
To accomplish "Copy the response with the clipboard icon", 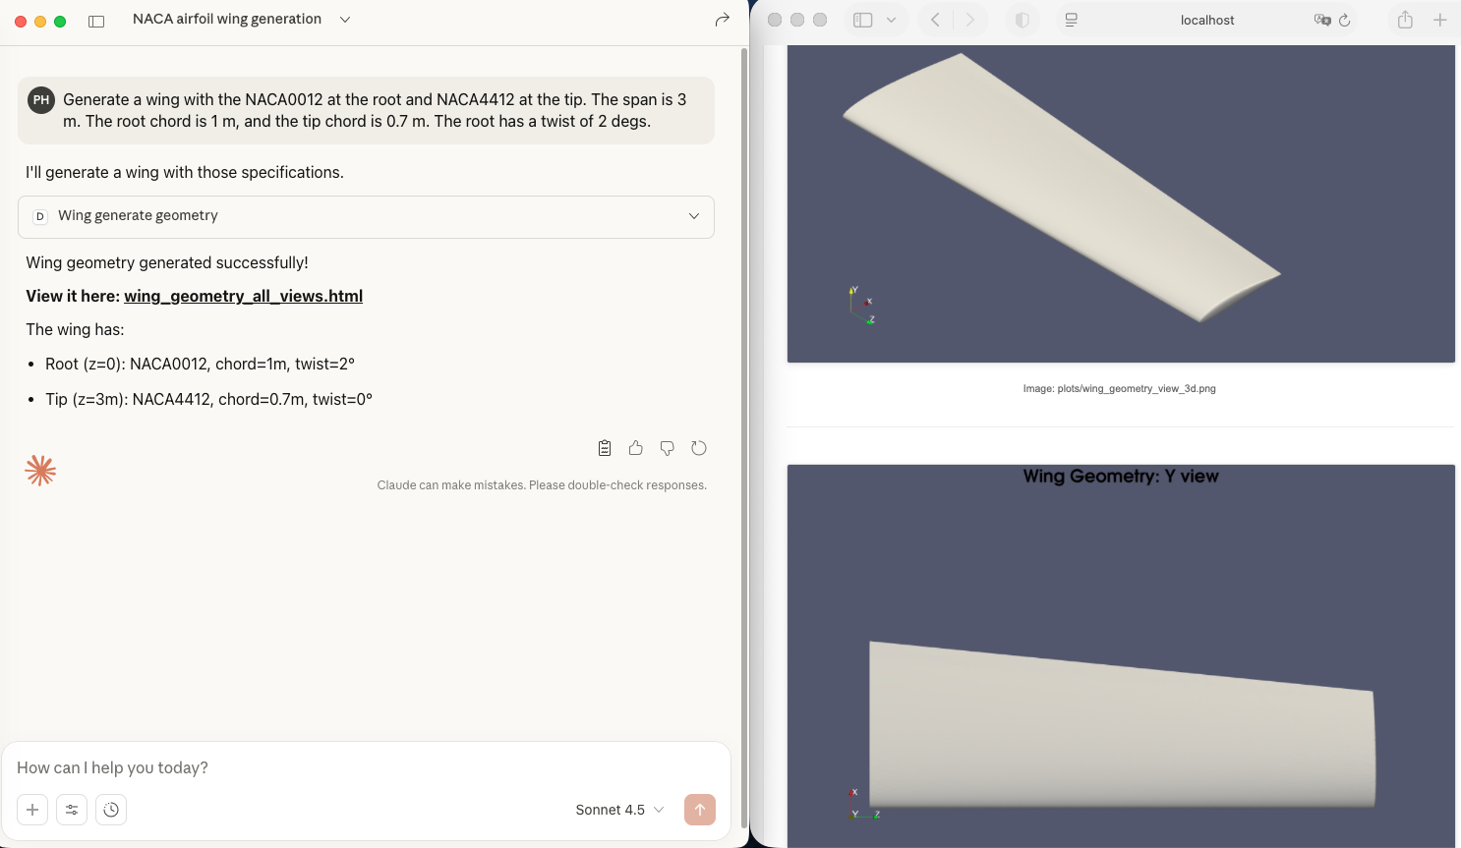I will [x=605, y=448].
